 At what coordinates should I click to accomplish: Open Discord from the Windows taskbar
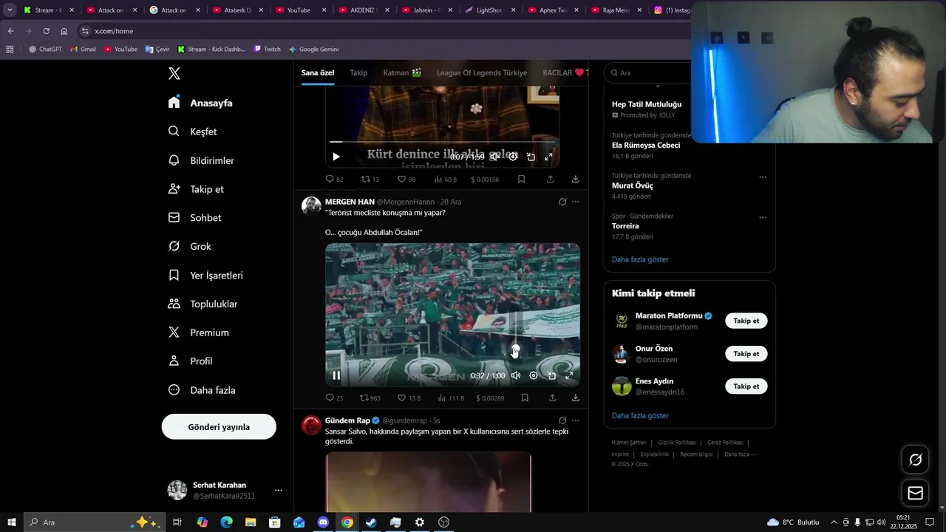[x=323, y=522]
